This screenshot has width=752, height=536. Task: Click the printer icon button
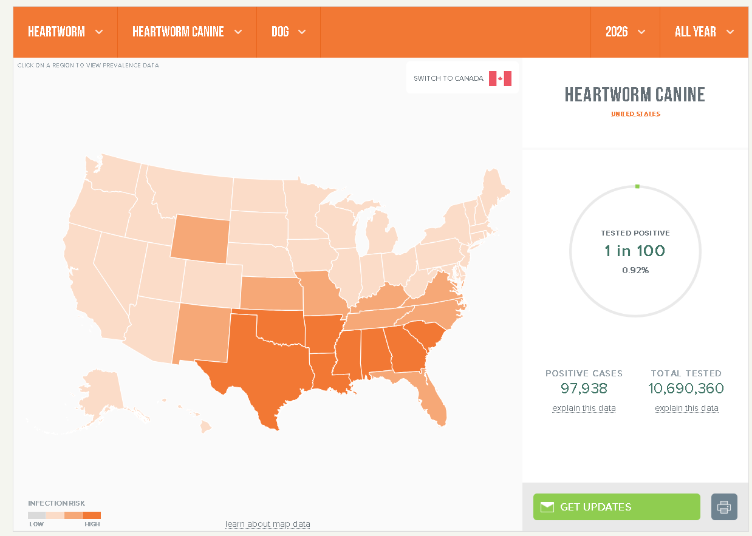pyautogui.click(x=724, y=507)
